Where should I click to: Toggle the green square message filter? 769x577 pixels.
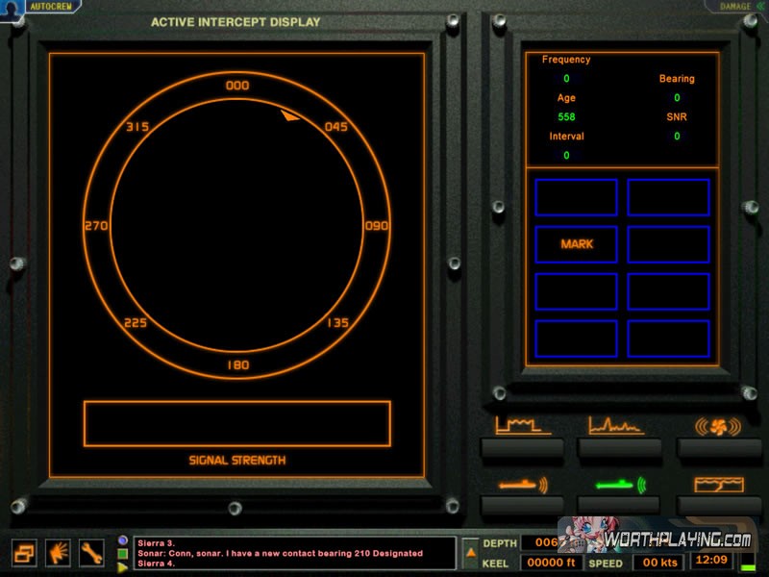pyautogui.click(x=123, y=554)
